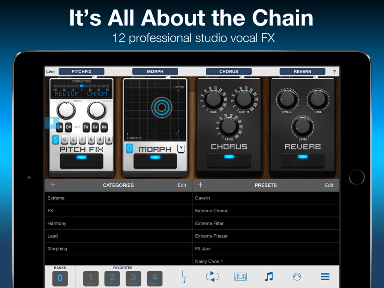Enable the Y axis on the Morph pedal
Image resolution: width=384 pixels, height=288 pixels.
(181, 148)
